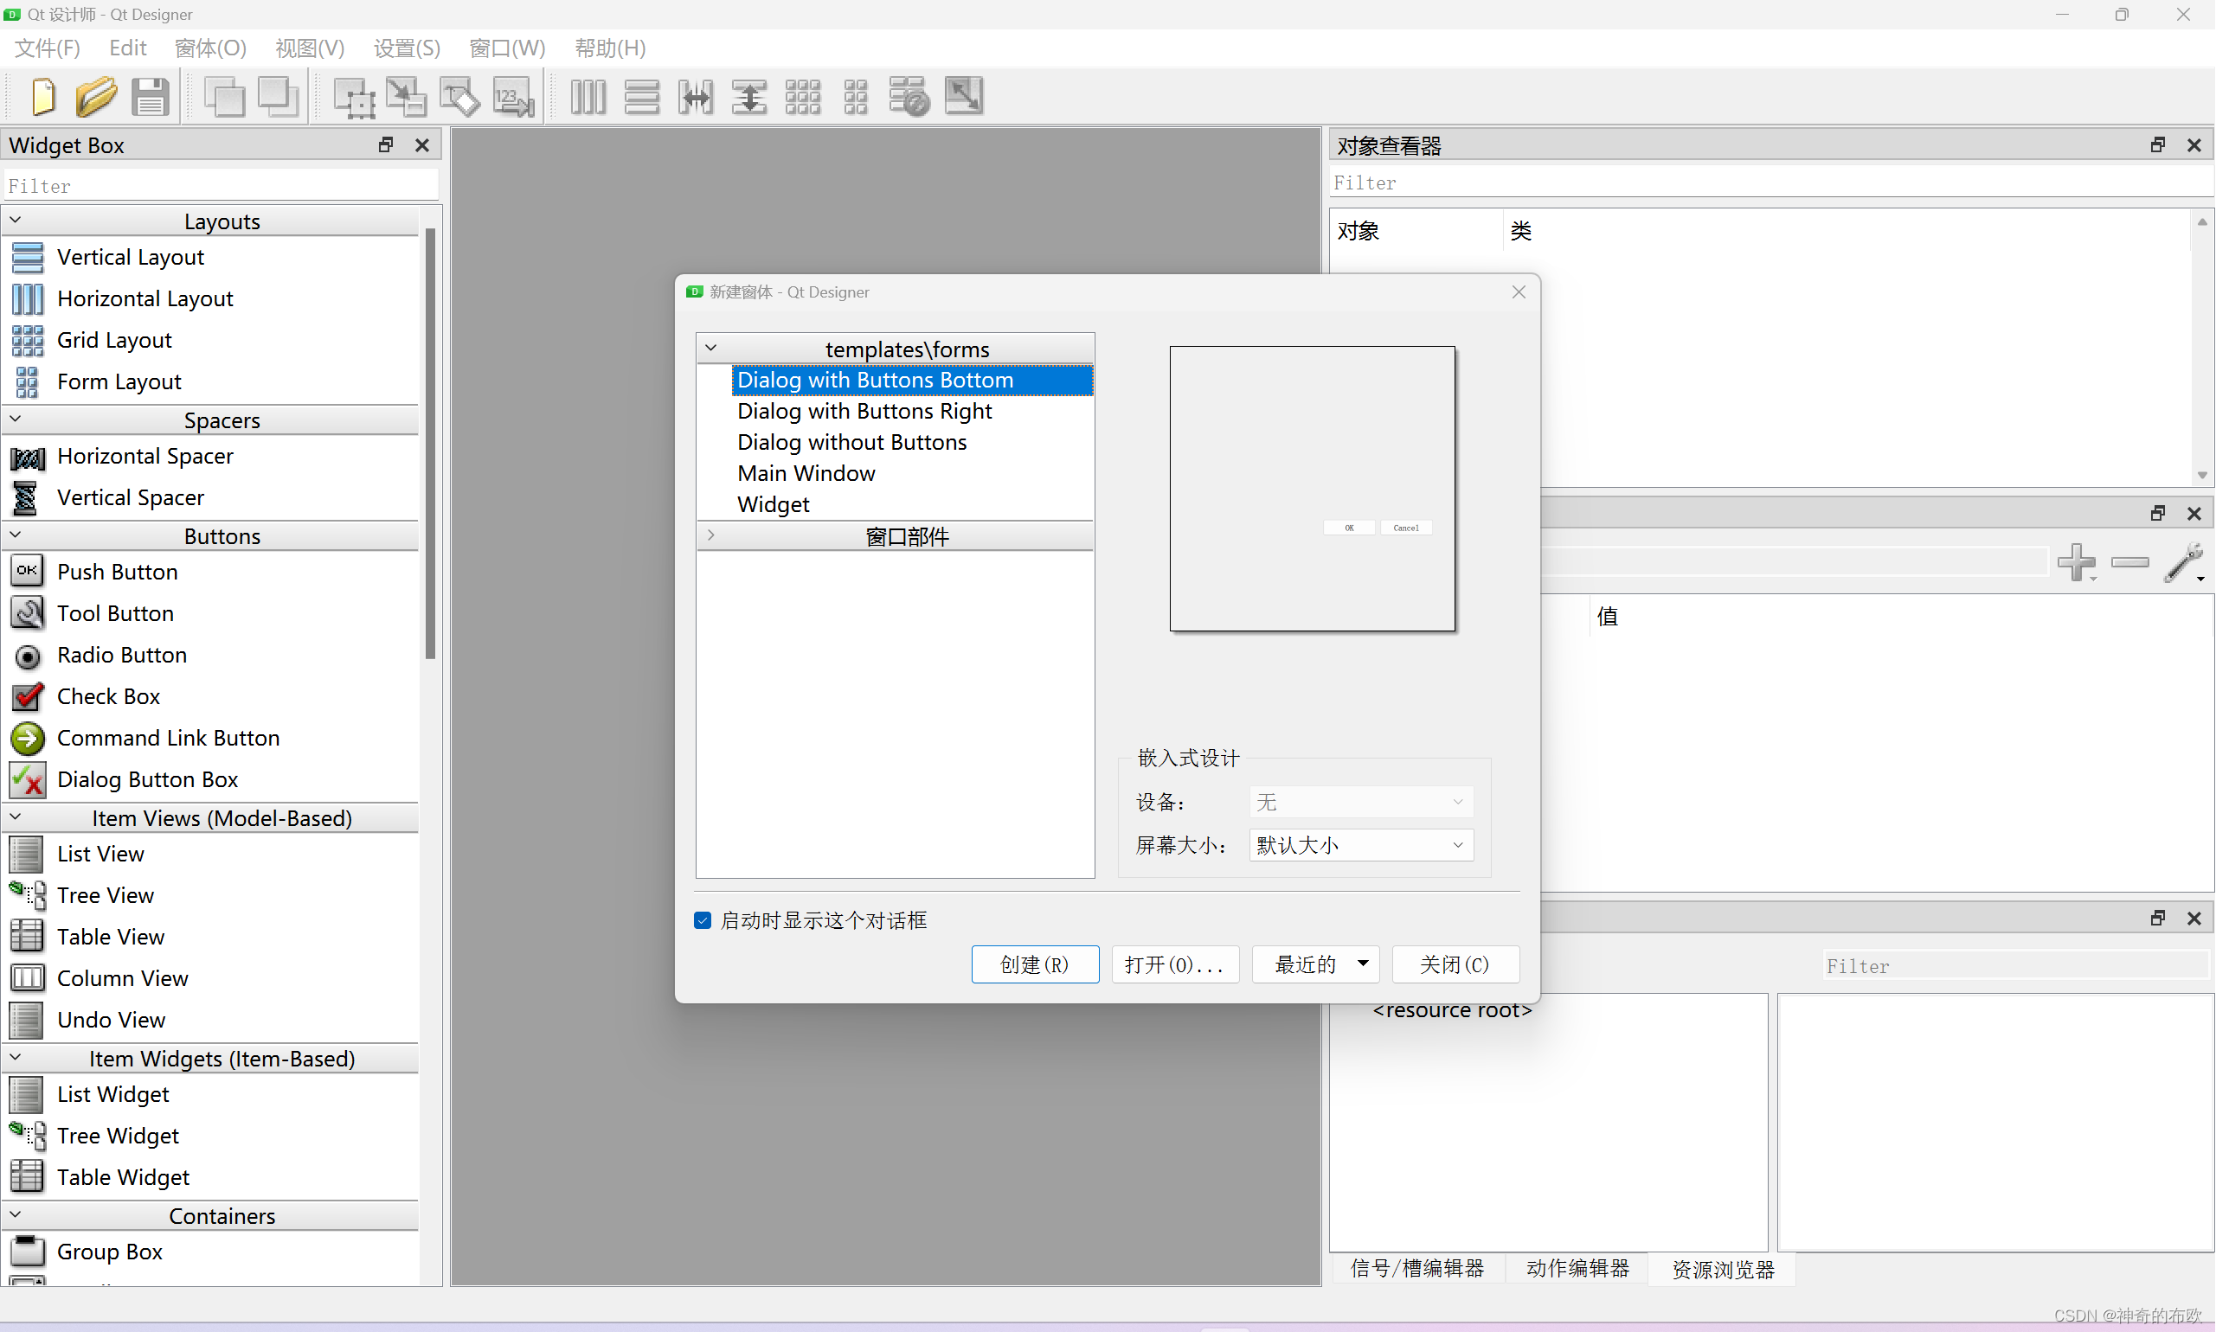
Task: Pick the Command Link Button widget icon
Action: (x=27, y=738)
